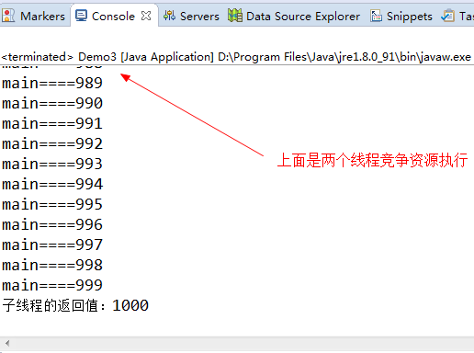Click the line 子线程的返回值：1000
The image size is (474, 353).
coord(75,305)
